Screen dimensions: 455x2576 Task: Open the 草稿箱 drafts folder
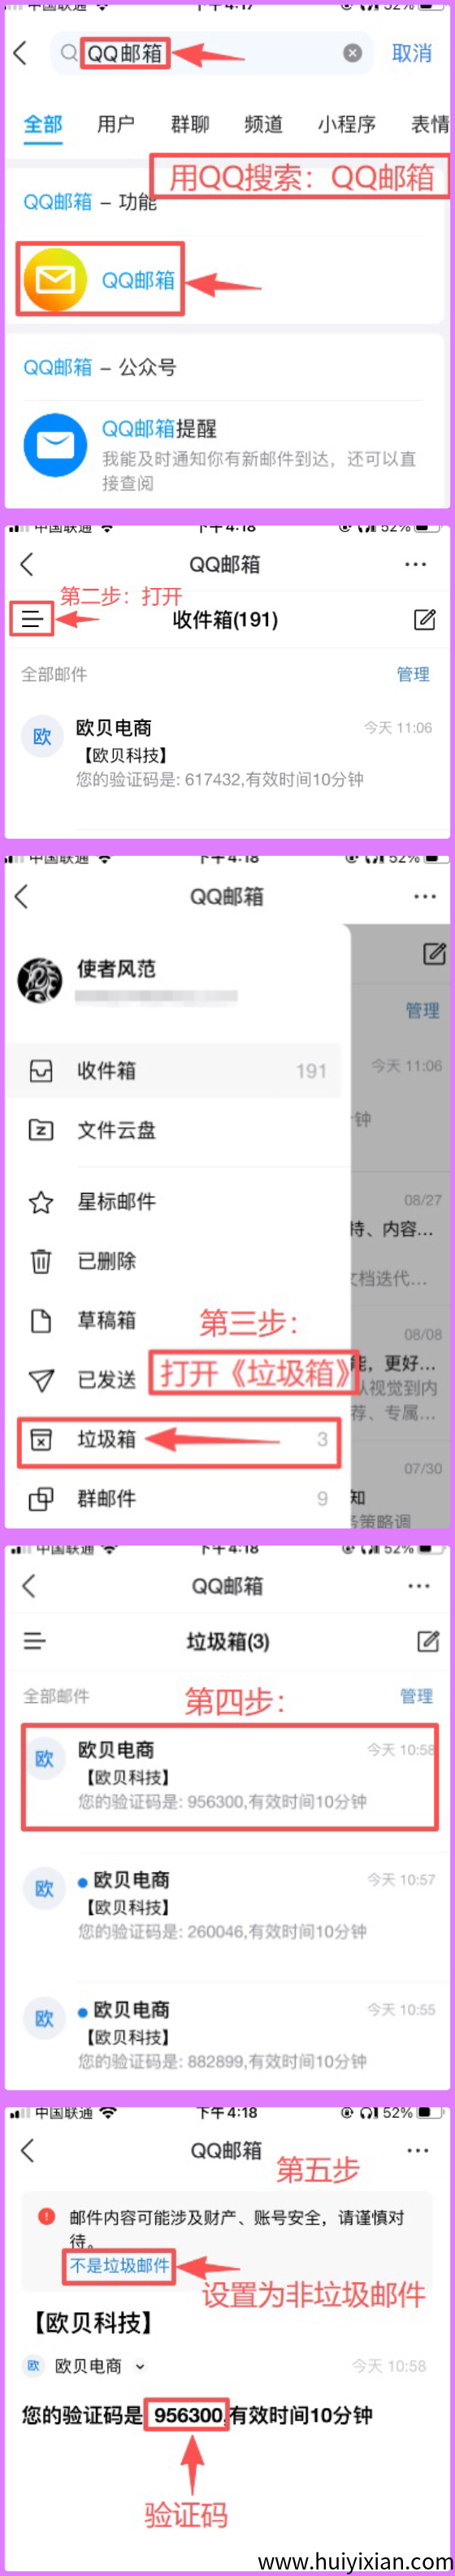coord(178,1320)
